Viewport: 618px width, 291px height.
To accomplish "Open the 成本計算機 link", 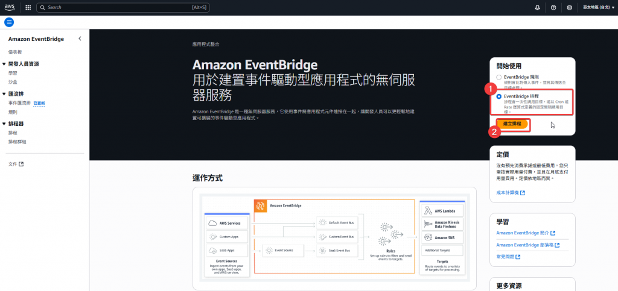I will [x=511, y=193].
